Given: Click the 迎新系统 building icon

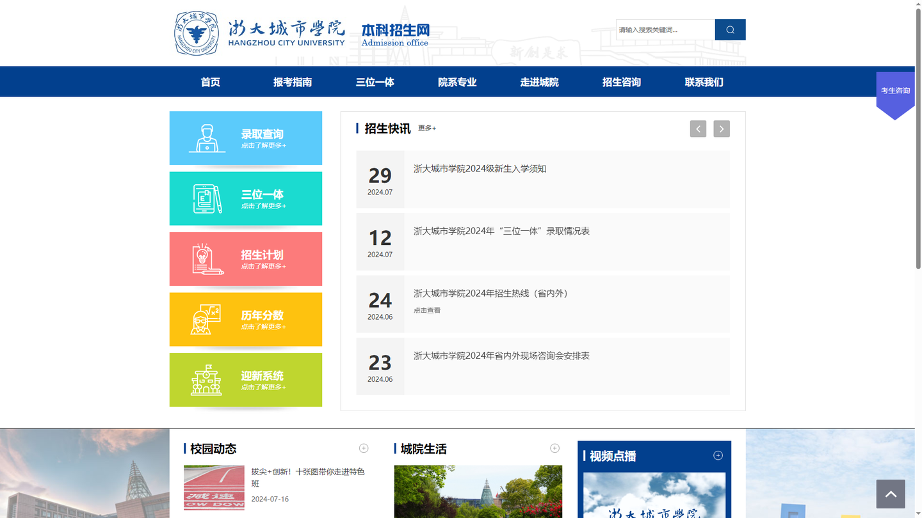Looking at the screenshot, I should [x=206, y=380].
